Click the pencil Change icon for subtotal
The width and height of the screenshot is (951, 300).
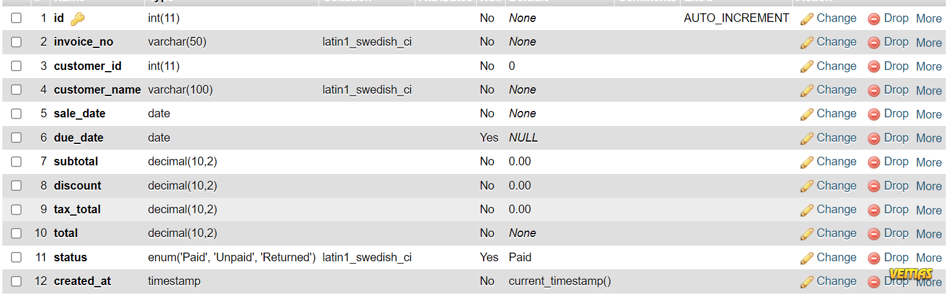(807, 162)
